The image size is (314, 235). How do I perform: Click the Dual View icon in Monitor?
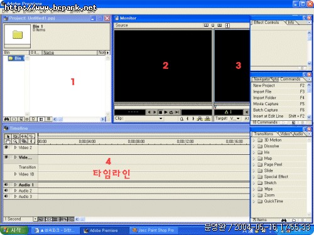pos(206,25)
